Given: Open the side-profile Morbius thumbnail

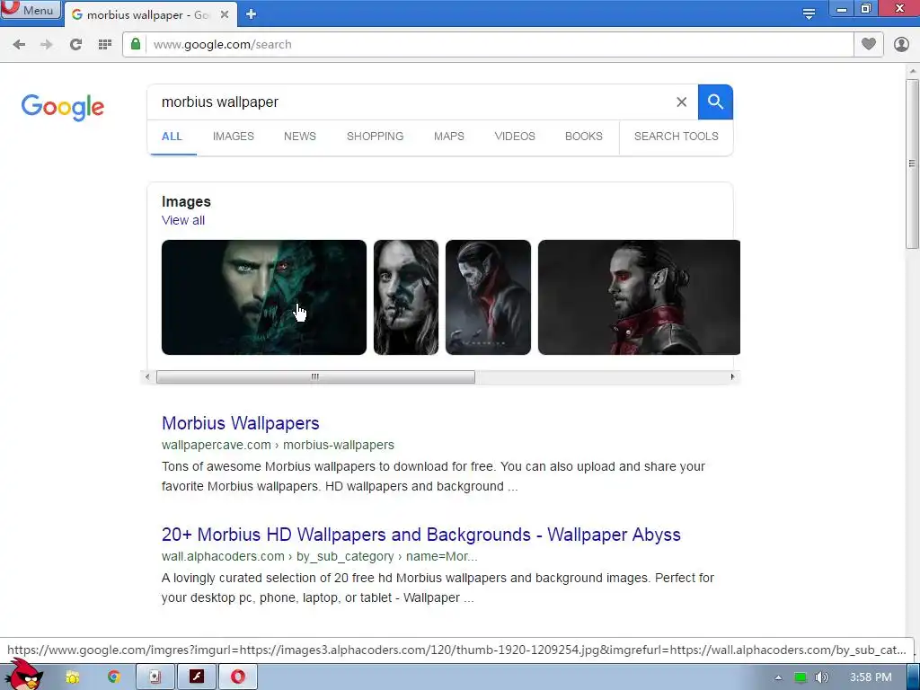Looking at the screenshot, I should tap(639, 297).
